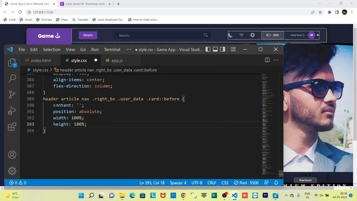
Task: Open the Windows Start menu
Action: click(81, 195)
